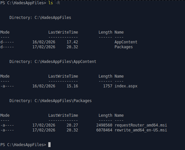Screen dimensions: 185x150
Task: Click rewrite_amd64_en-US.msi file name
Action: click(x=141, y=130)
